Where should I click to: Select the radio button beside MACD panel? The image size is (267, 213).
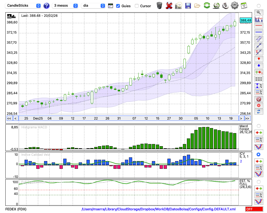pos(258,126)
